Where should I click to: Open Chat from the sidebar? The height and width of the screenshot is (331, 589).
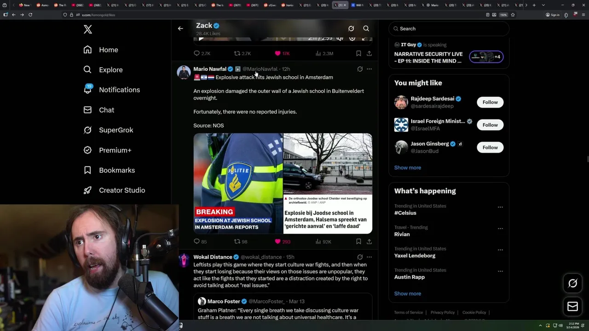click(99, 110)
